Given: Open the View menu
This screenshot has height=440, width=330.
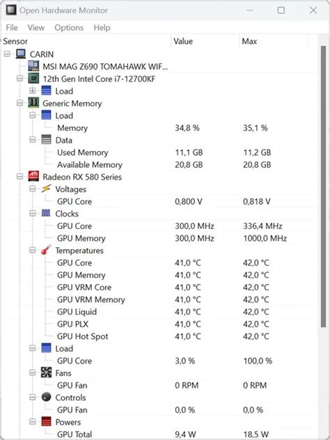Looking at the screenshot, I should (x=36, y=28).
